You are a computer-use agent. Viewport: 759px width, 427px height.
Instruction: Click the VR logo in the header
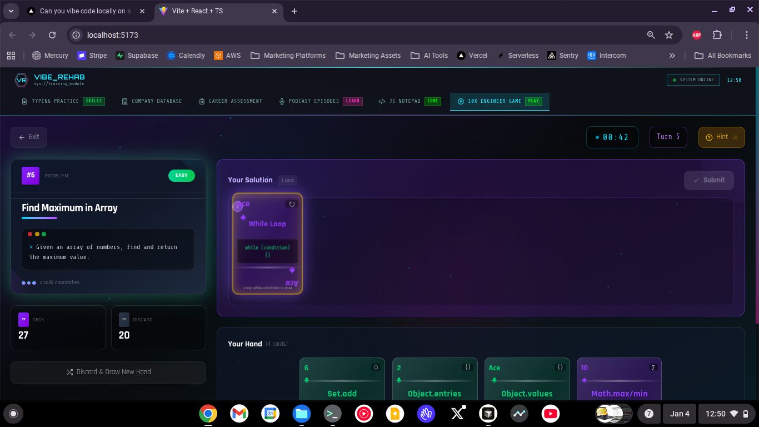tap(21, 80)
